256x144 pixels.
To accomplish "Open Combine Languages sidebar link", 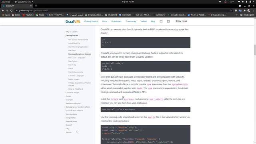I will click(x=76, y=76).
